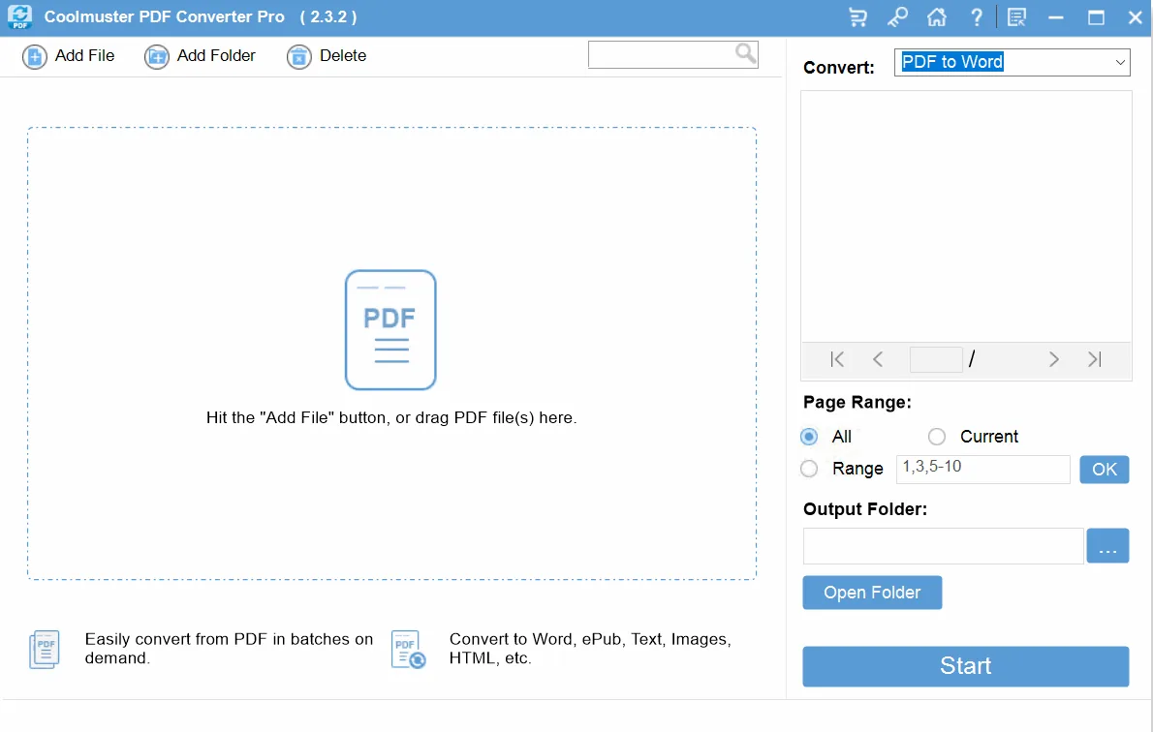1153x732 pixels.
Task: Select the All page range option
Action: pyautogui.click(x=809, y=437)
